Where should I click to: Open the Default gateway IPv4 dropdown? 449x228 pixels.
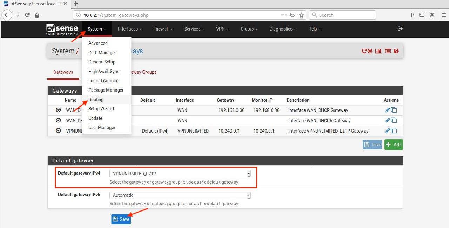pos(180,174)
